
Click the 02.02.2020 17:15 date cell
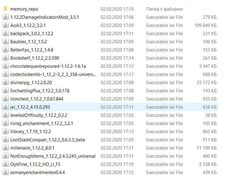tap(117, 9)
